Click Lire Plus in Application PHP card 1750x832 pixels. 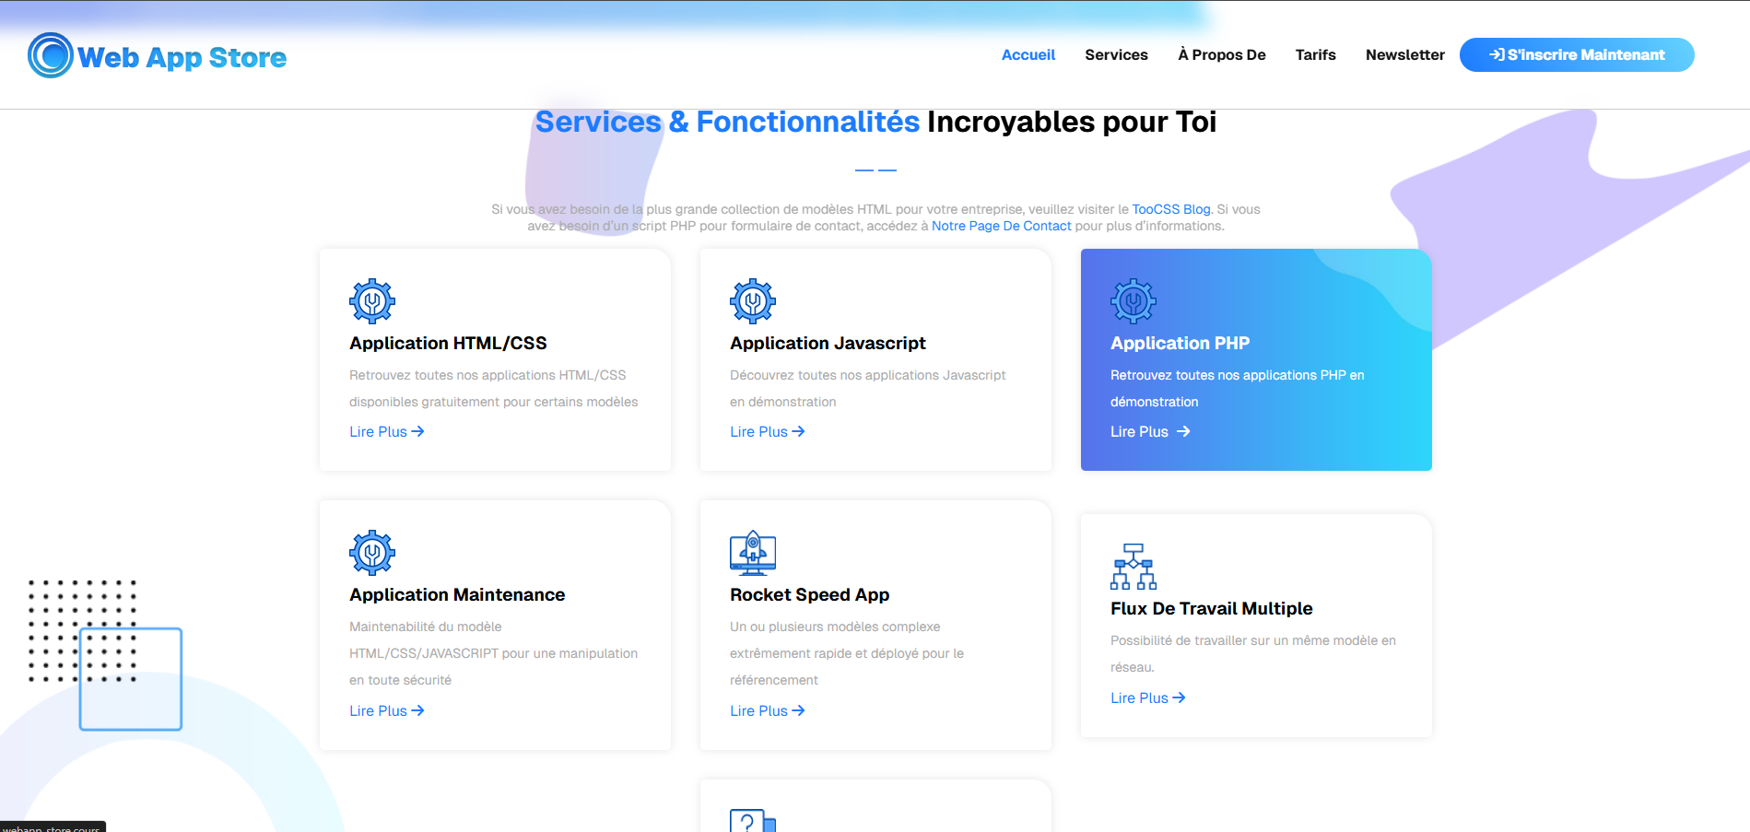click(x=1149, y=431)
